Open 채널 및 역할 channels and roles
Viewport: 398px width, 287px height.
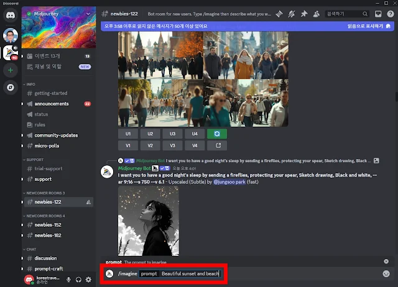(58, 66)
